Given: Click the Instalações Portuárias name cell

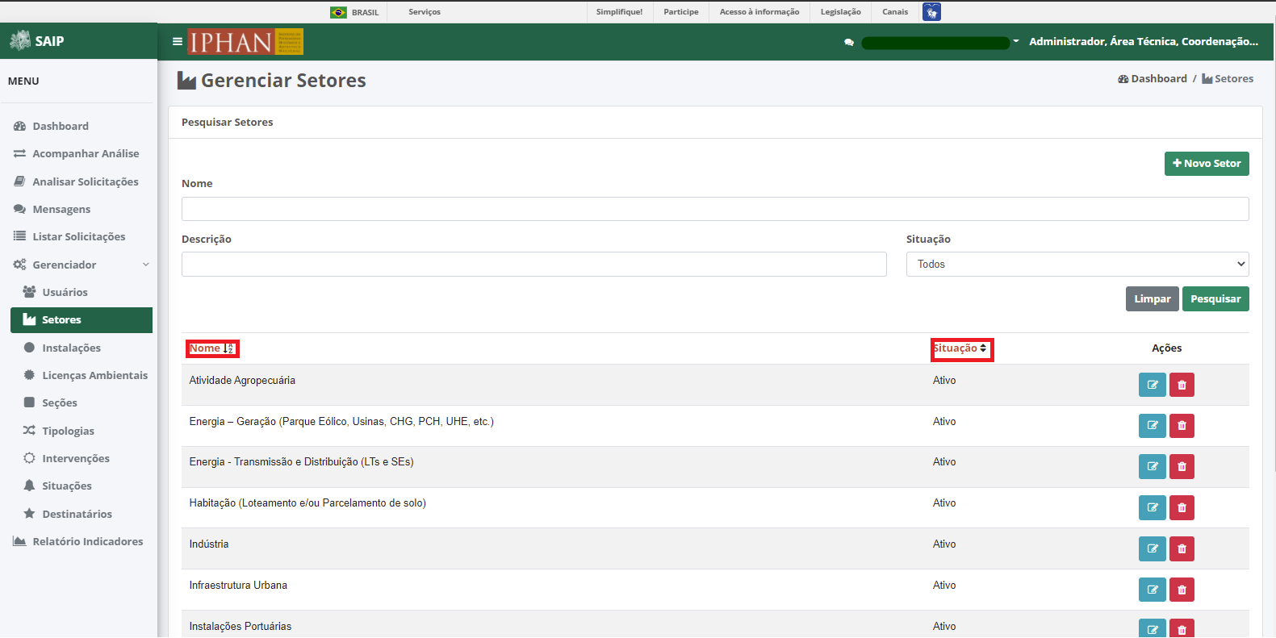Looking at the screenshot, I should 241,627.
